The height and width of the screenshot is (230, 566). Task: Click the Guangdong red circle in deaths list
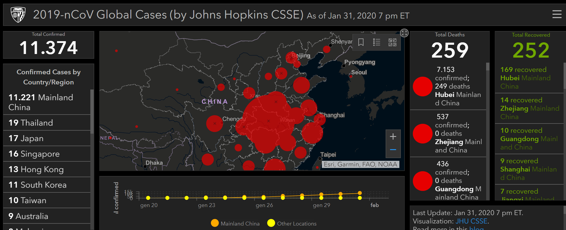coord(423,181)
